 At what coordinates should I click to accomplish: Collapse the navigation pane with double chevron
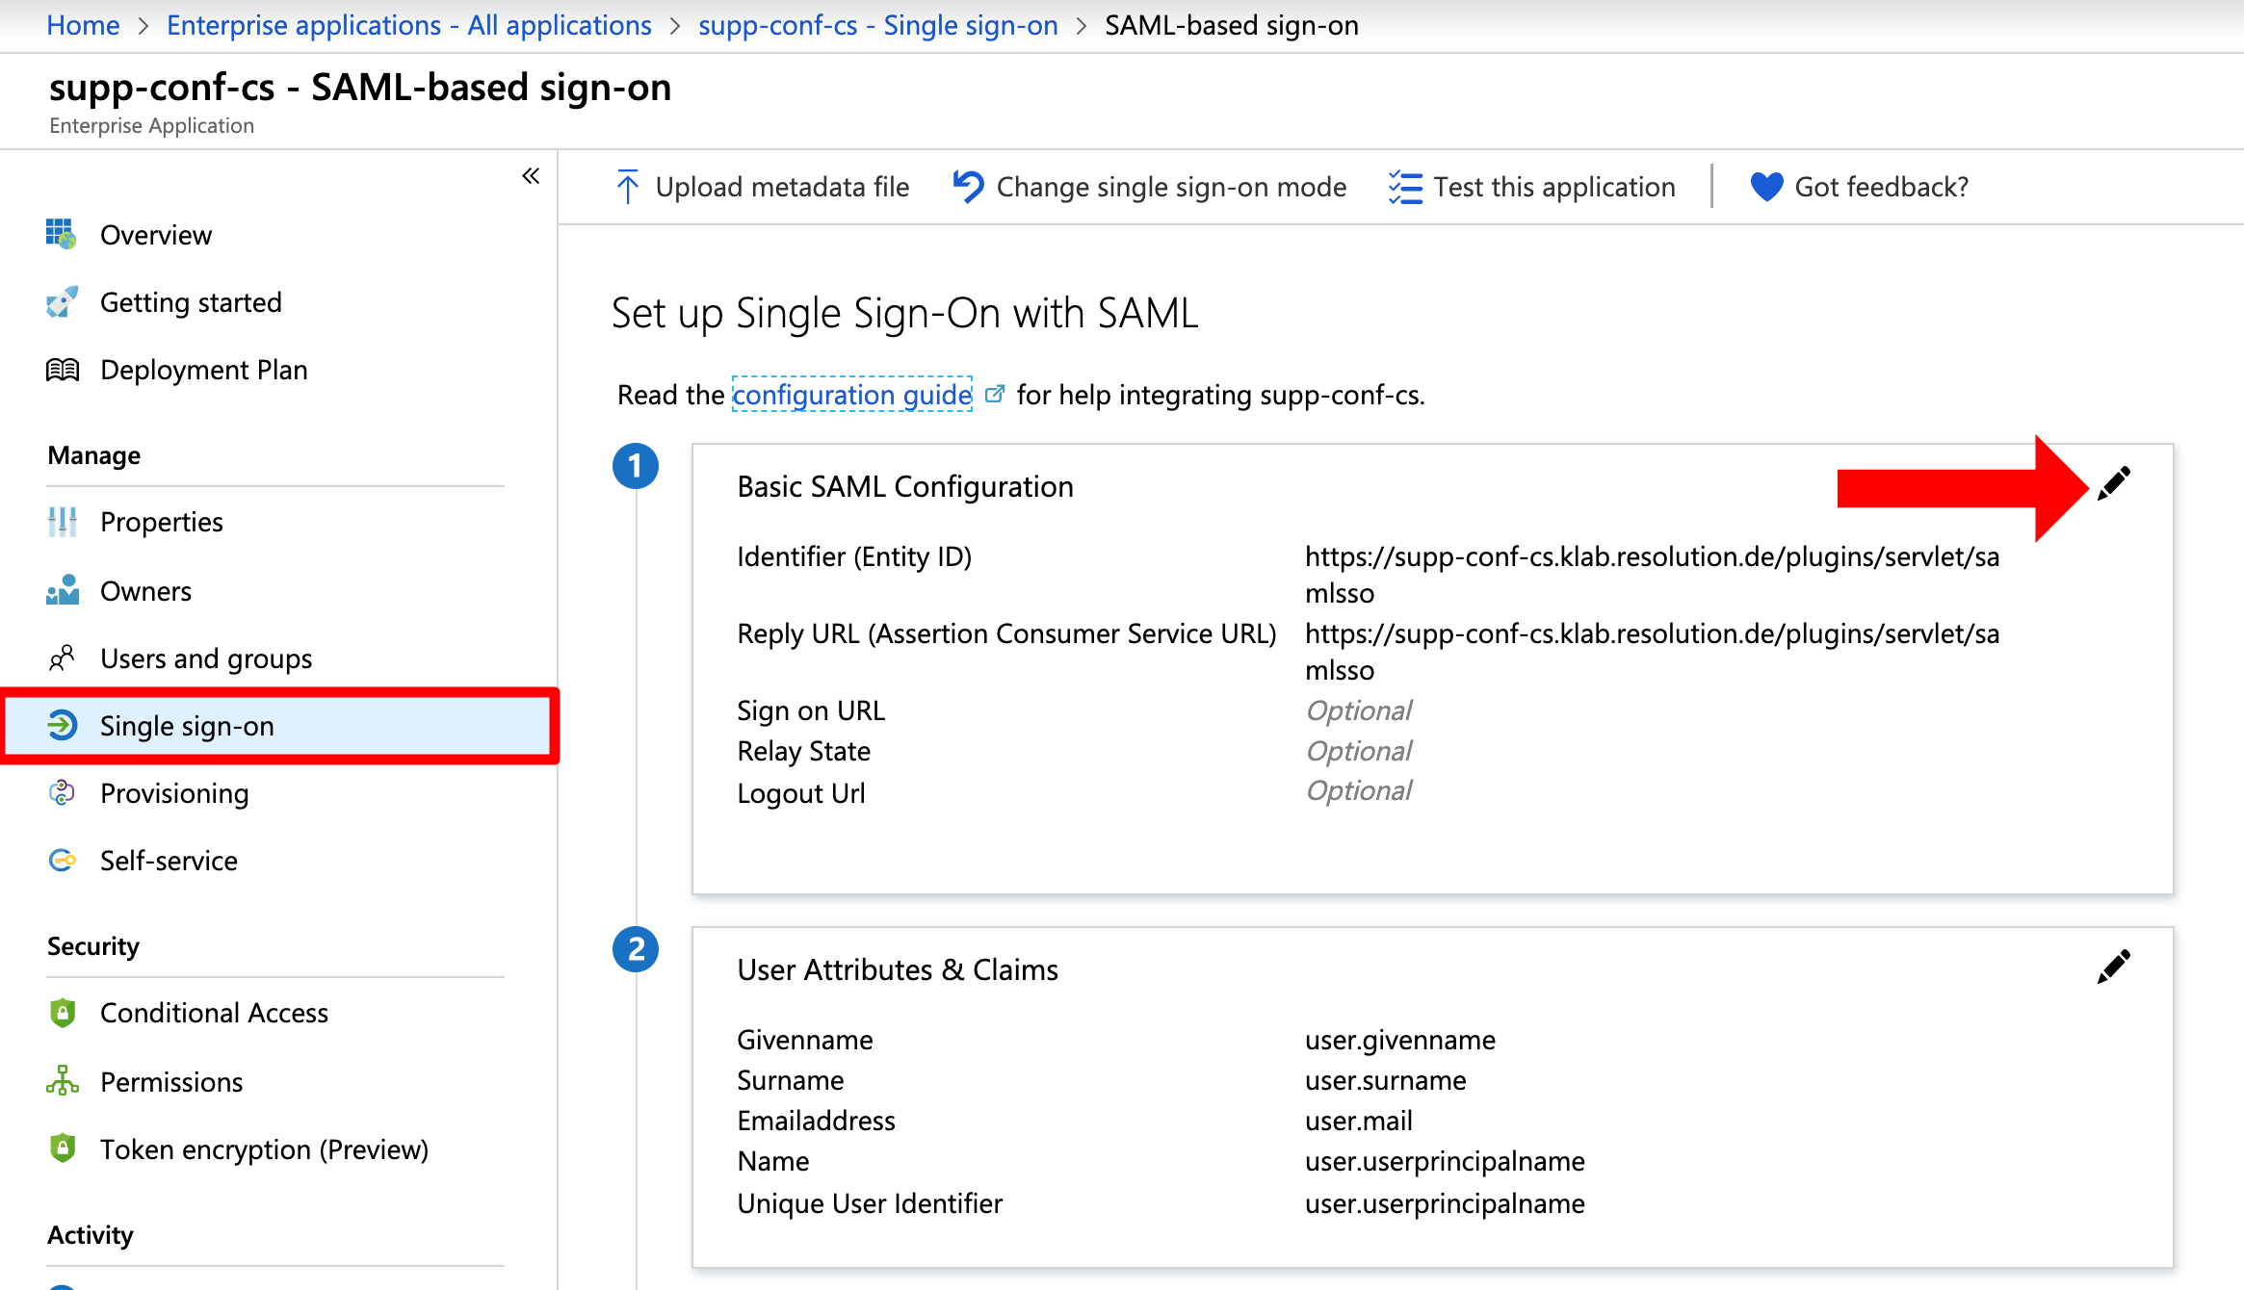531,175
